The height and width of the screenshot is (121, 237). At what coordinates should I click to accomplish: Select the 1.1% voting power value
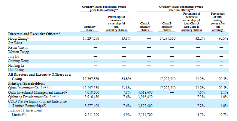pyautogui.click(x=224, y=92)
